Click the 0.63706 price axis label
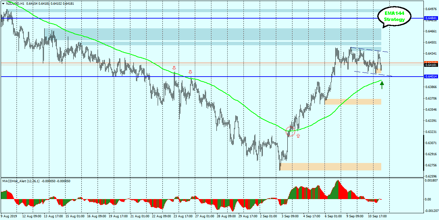Screen dimensions: 439x220 [x=431, y=99]
